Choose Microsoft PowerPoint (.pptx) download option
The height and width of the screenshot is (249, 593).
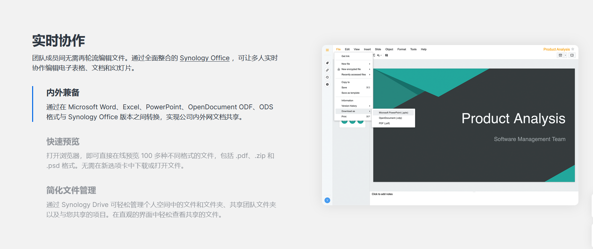(393, 113)
